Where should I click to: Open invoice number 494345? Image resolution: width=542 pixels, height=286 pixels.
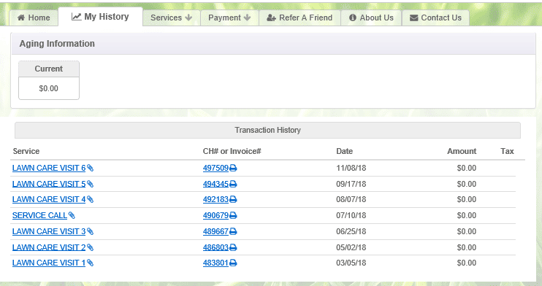coord(215,184)
